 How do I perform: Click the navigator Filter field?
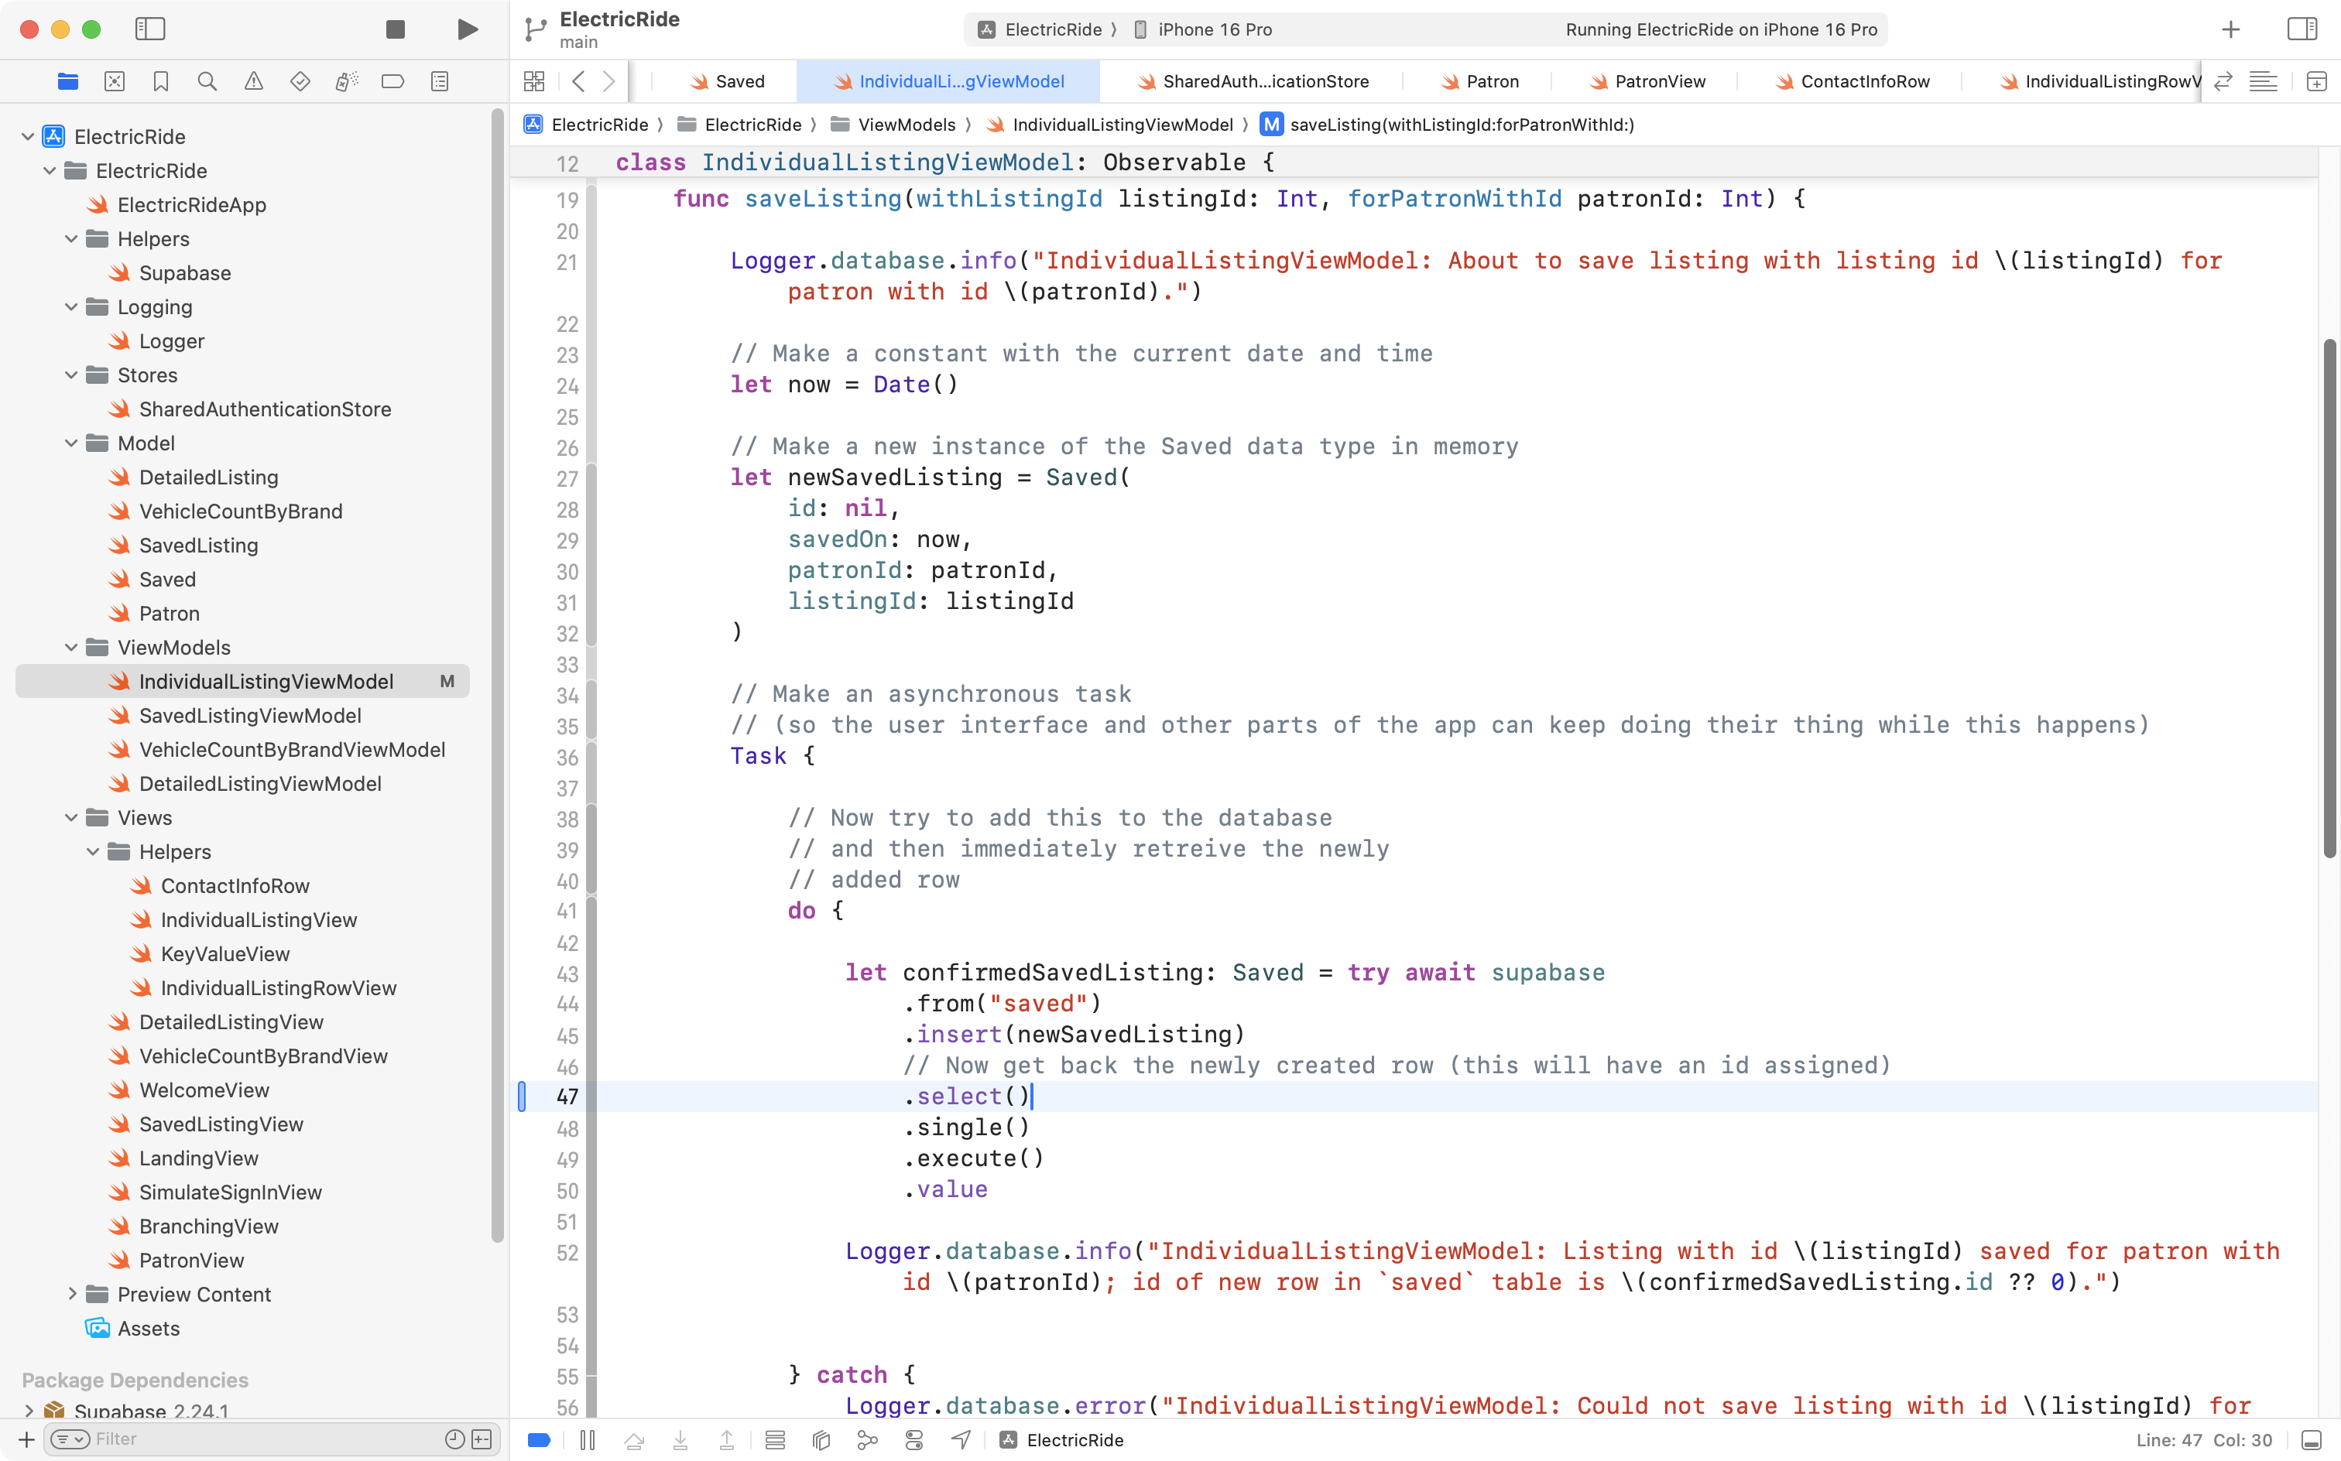coord(261,1439)
